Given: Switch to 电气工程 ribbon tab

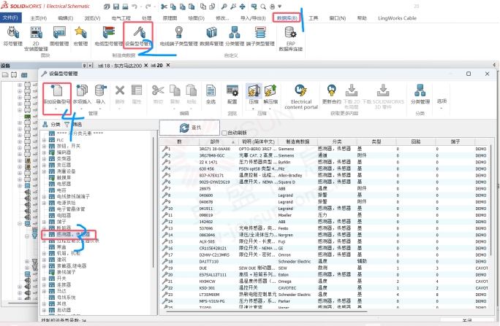Looking at the screenshot, I should pyautogui.click(x=121, y=18).
